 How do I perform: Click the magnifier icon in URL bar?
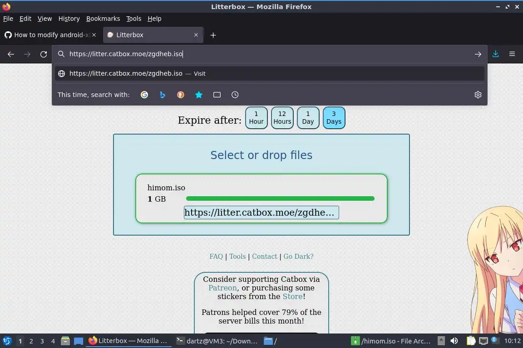point(61,54)
